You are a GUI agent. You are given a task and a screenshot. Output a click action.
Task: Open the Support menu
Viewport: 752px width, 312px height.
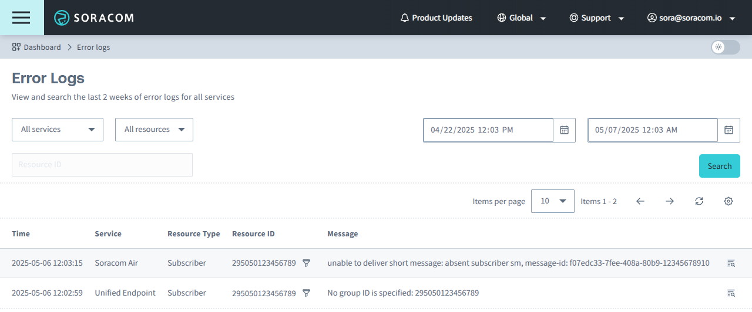[x=597, y=18]
